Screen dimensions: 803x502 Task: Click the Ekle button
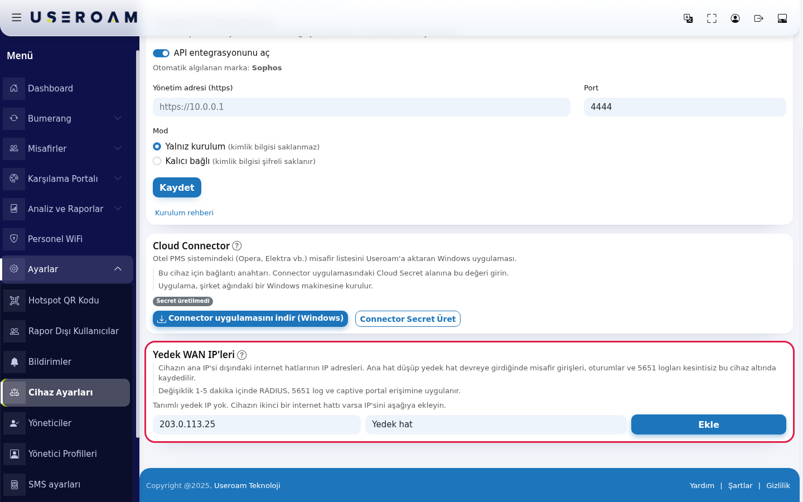[709, 424]
